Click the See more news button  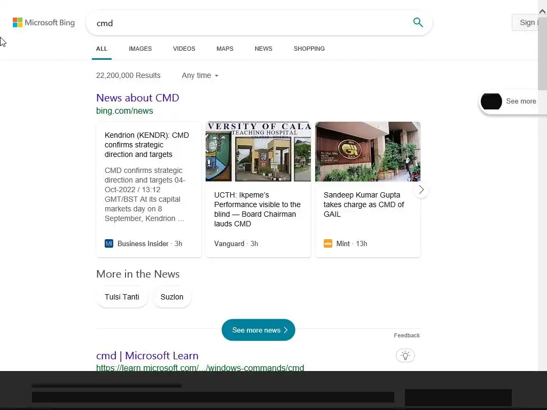pos(258,330)
